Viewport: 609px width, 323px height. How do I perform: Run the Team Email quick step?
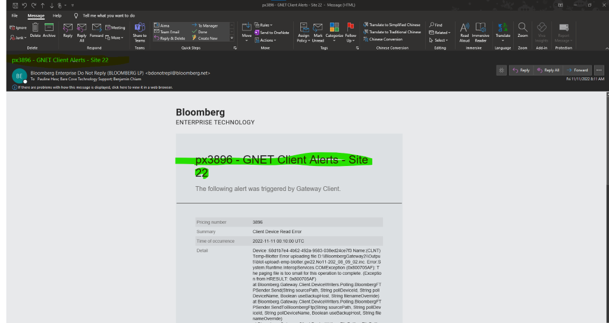167,32
